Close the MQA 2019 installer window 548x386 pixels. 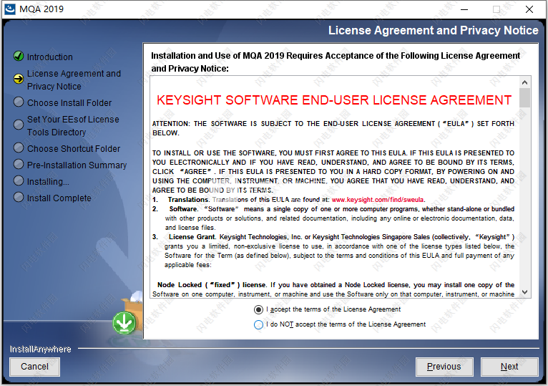[529, 9]
